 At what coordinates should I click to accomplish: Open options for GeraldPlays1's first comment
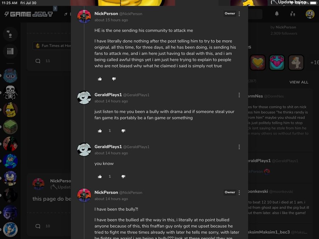click(x=239, y=95)
